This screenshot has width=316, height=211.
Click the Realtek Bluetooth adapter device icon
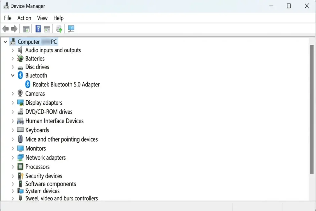pos(27,84)
